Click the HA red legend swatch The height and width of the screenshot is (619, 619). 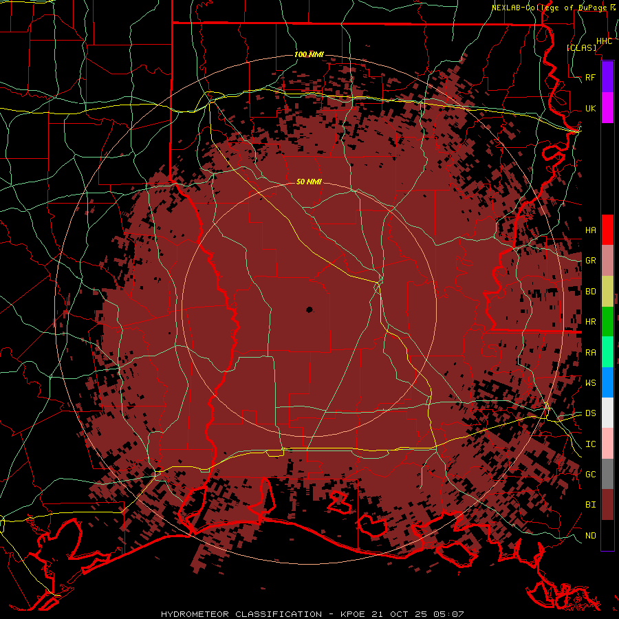pyautogui.click(x=607, y=230)
